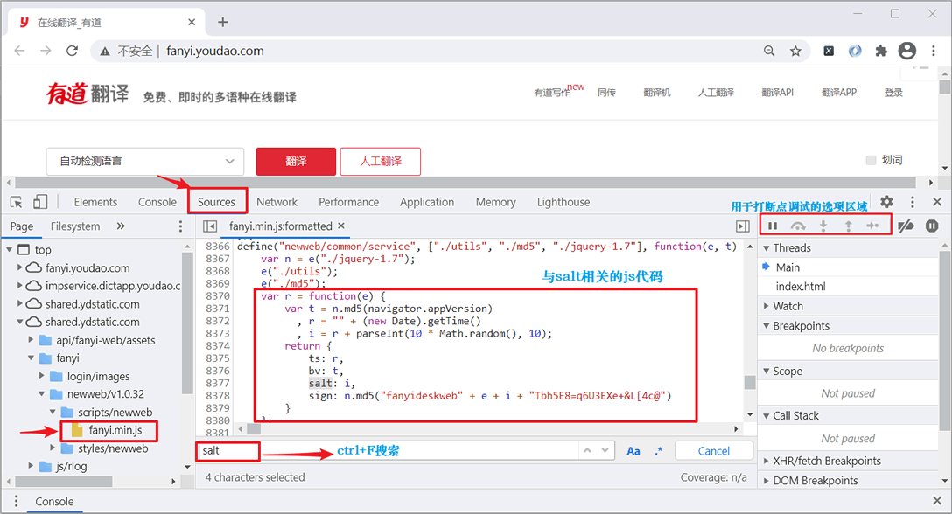Go to next search result arrow
This screenshot has height=514, width=952.
click(605, 450)
